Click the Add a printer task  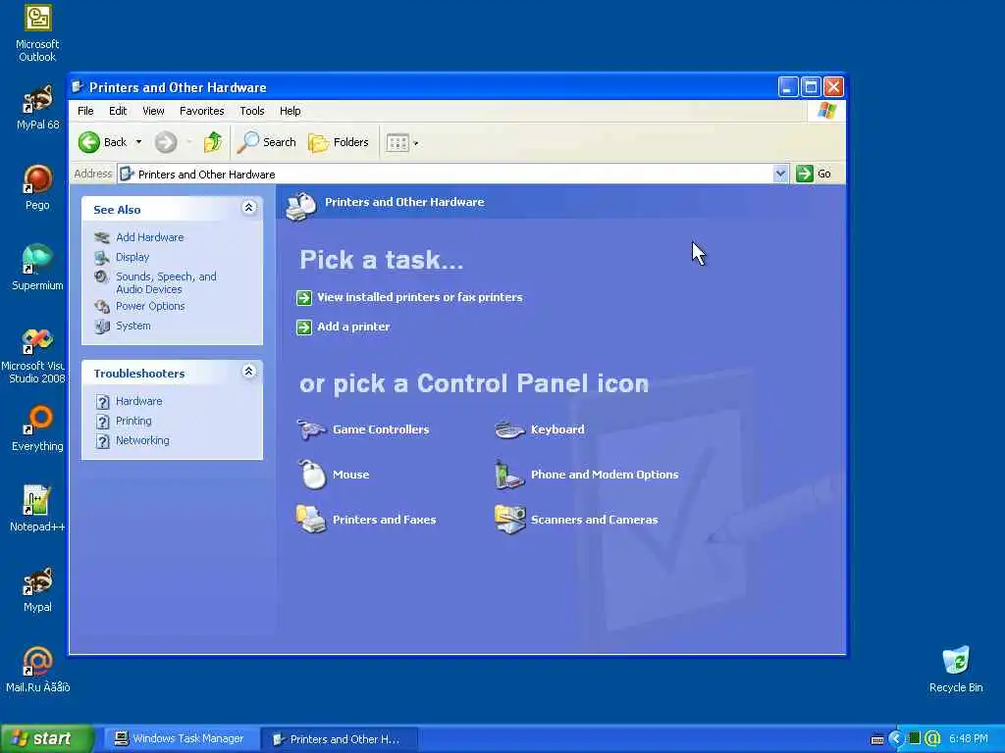[x=353, y=326]
